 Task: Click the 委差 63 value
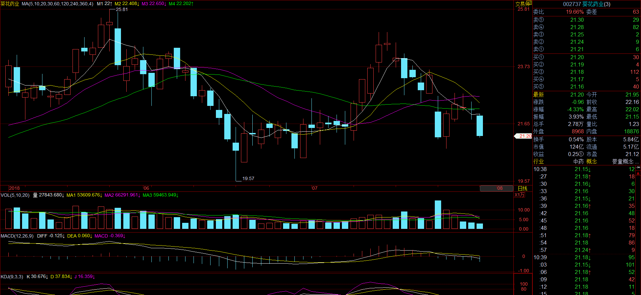pos(636,12)
